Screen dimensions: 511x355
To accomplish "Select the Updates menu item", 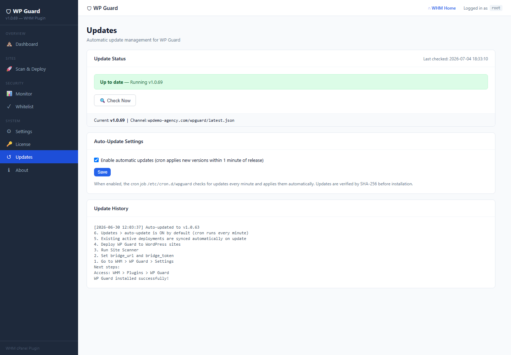I will point(39,157).
